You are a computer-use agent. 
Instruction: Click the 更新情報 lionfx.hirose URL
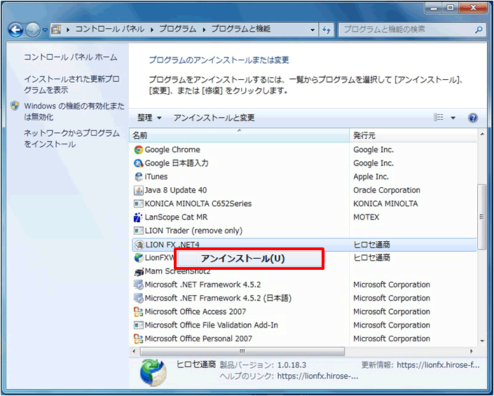click(438, 365)
